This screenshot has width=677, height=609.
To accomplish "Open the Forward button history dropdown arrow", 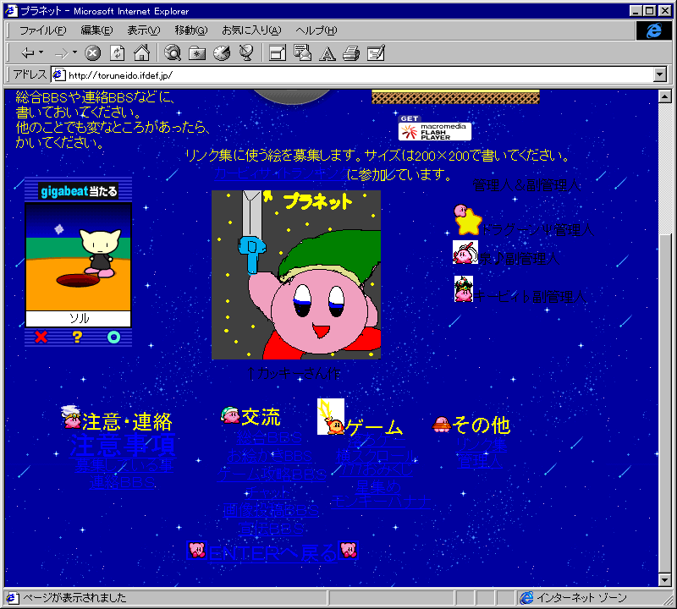I will click(x=74, y=52).
